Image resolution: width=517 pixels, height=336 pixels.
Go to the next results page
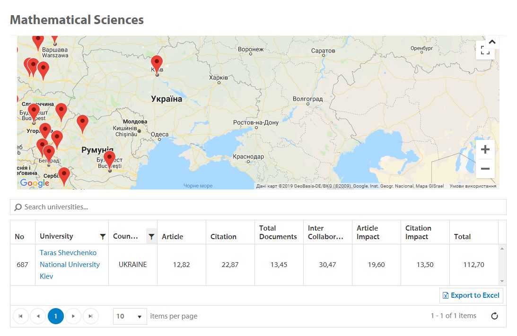coord(73,316)
